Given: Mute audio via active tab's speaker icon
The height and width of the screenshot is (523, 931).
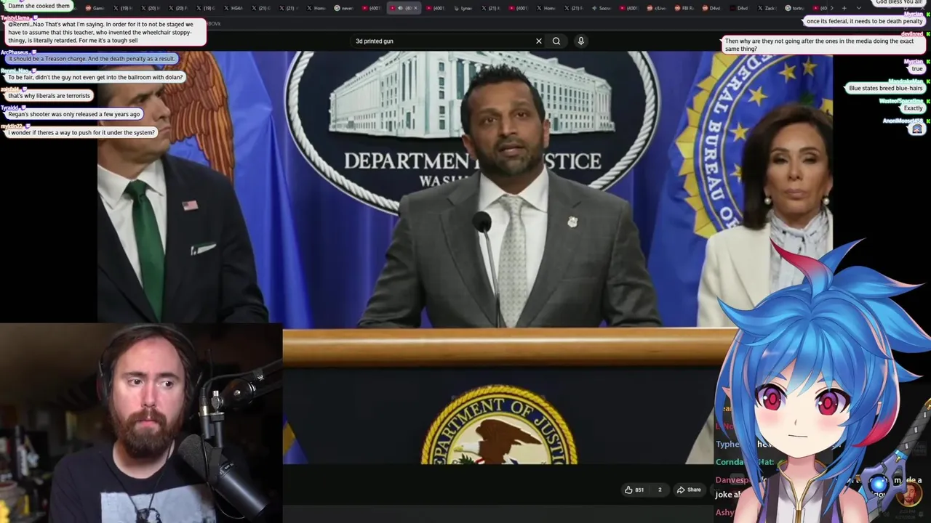Looking at the screenshot, I should pyautogui.click(x=400, y=8).
